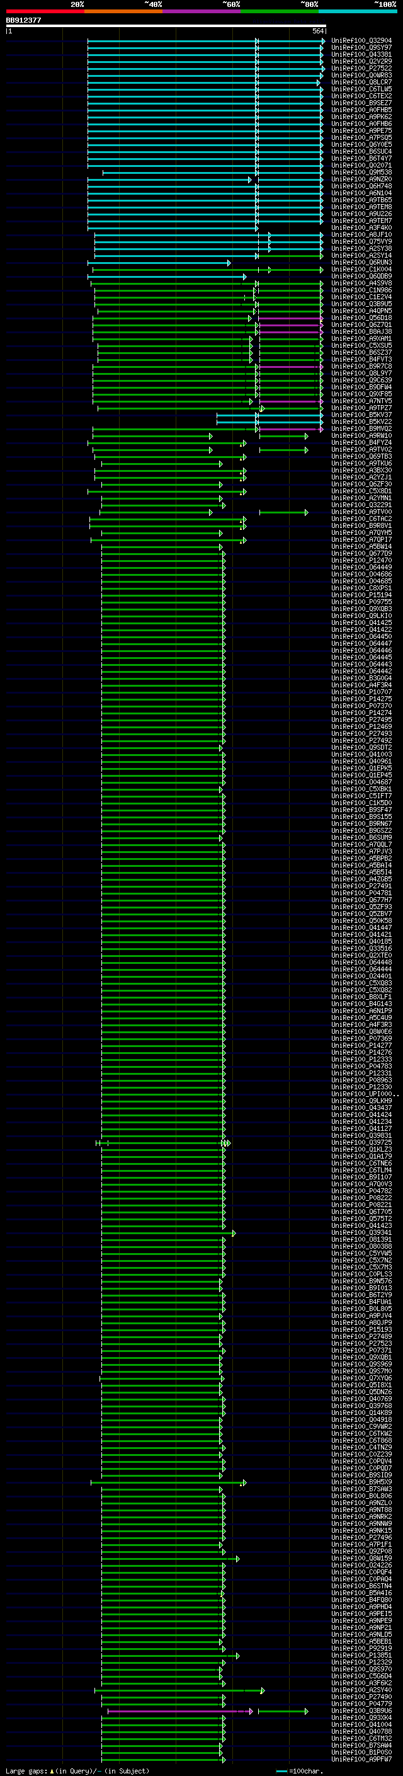The height and width of the screenshot is (1776, 403).
Task: Click the cyan ~100% color legend bar
Action: tap(358, 11)
